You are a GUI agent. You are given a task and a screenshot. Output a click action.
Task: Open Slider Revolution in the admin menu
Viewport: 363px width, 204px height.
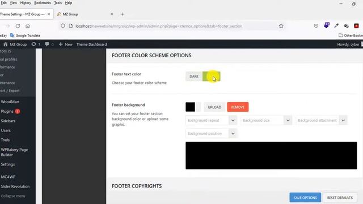[x=15, y=186]
